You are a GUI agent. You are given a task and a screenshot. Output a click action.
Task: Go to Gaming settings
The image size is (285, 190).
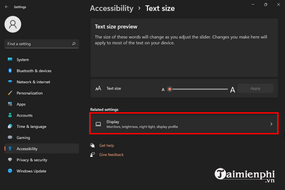pyautogui.click(x=42, y=138)
